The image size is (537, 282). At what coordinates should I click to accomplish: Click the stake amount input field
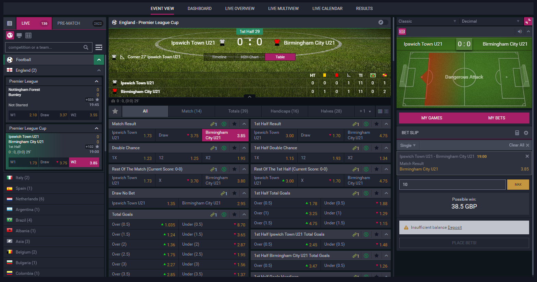452,185
